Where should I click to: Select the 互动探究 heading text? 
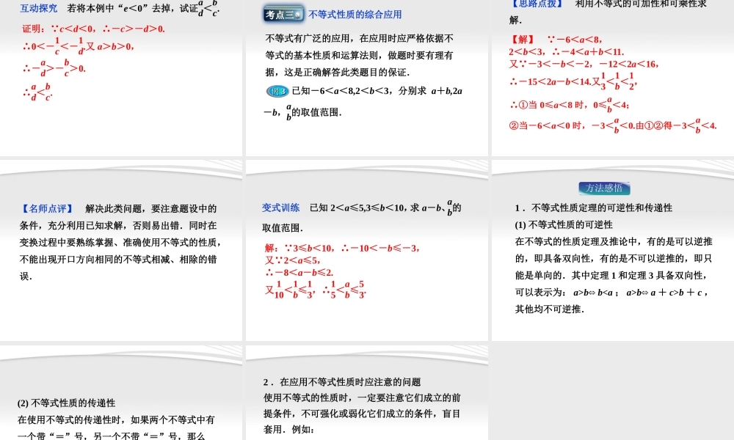39,8
